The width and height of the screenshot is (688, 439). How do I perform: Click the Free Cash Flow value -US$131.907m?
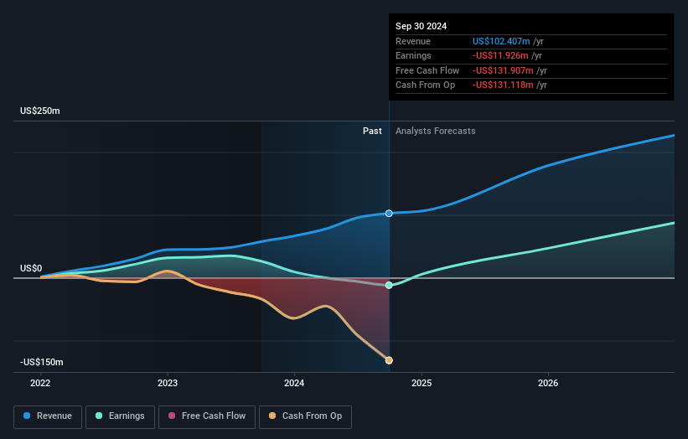503,70
